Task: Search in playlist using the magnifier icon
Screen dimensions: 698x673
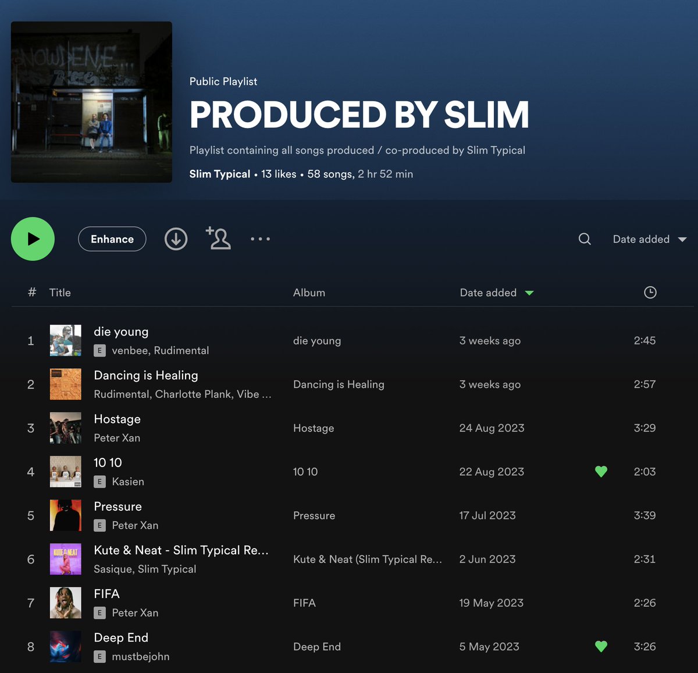Action: (585, 239)
